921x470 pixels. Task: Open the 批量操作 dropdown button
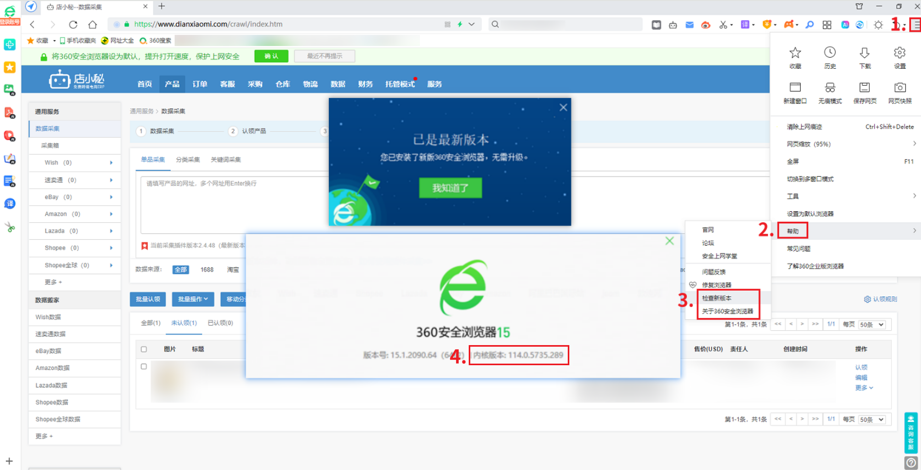coord(193,299)
